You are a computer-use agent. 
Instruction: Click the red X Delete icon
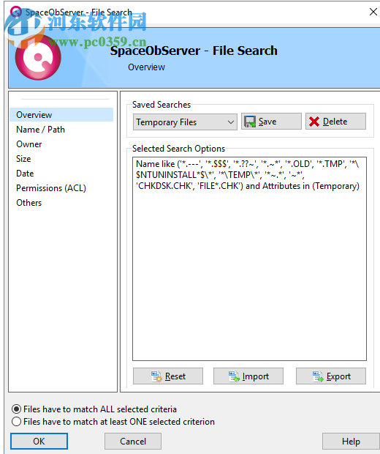314,122
